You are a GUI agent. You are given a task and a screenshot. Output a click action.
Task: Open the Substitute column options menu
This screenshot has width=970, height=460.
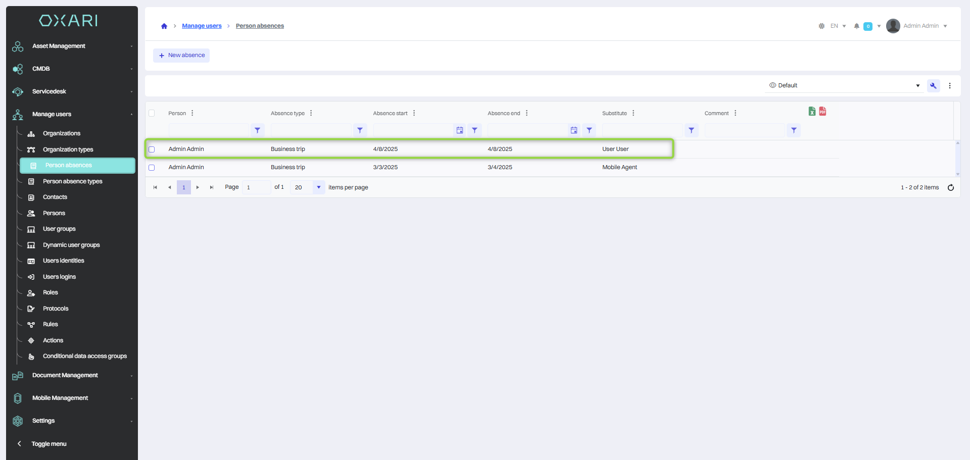coord(633,113)
